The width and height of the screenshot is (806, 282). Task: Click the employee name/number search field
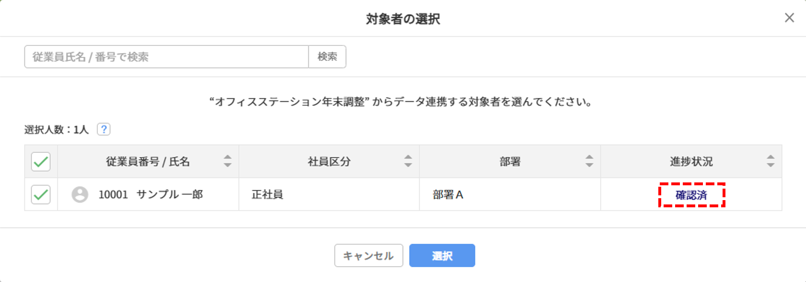pyautogui.click(x=166, y=57)
